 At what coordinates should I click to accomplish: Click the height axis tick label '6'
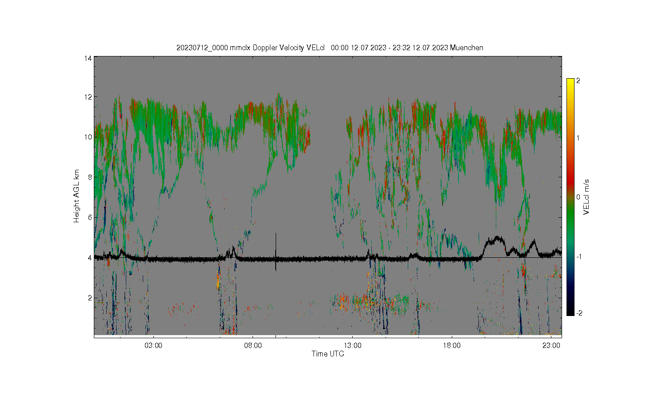90,217
